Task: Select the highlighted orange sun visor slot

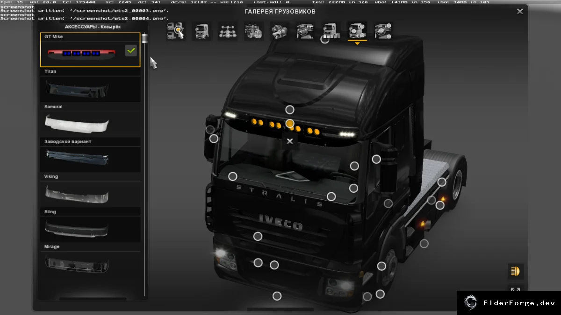Action: click(x=290, y=124)
